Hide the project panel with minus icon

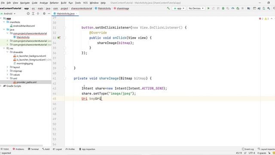(x=49, y=13)
